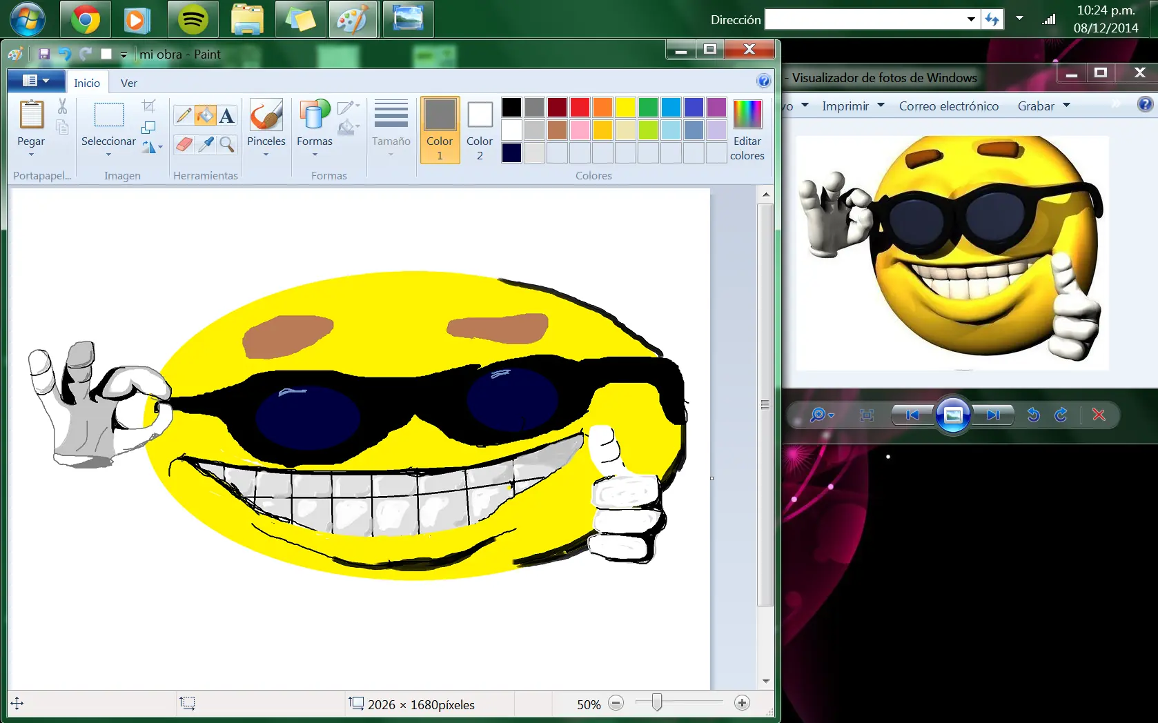Select the Text tool in Paint
This screenshot has height=723, width=1158.
tap(226, 115)
